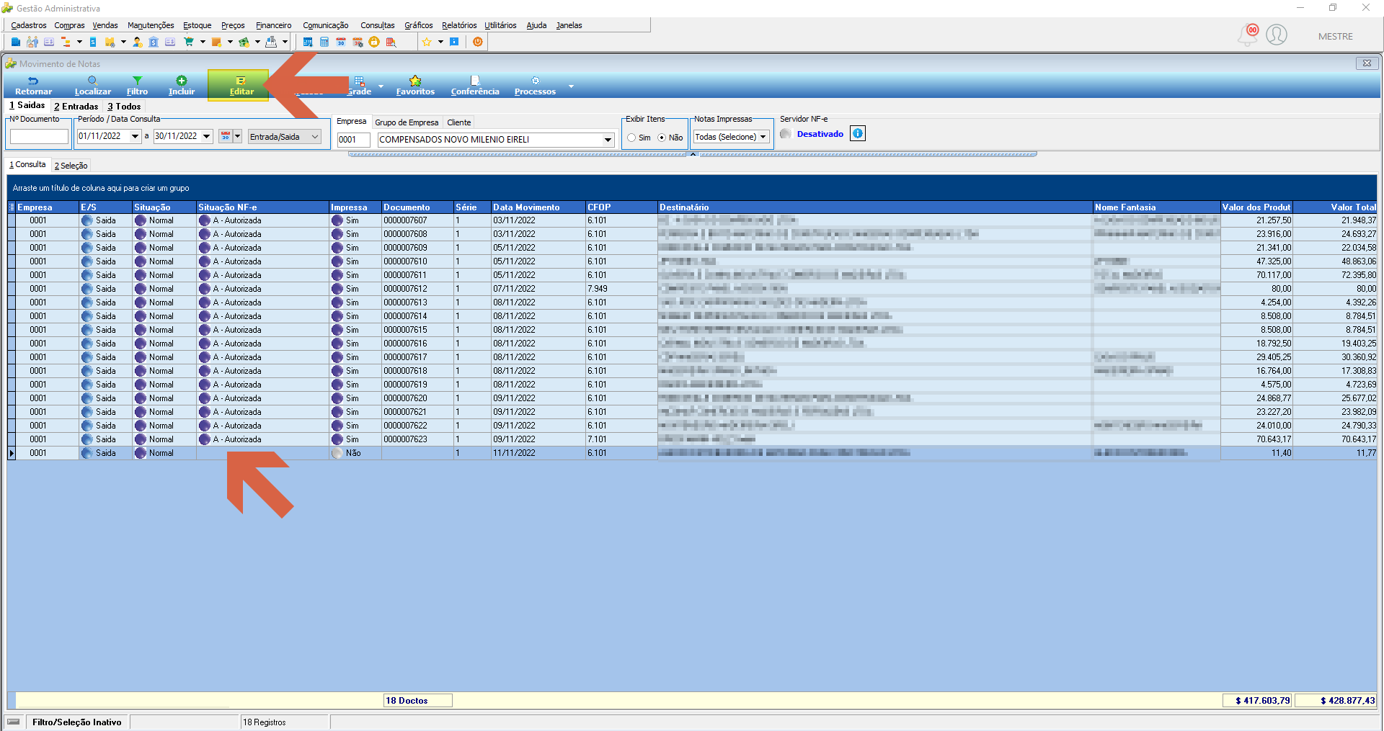Open the Financeiro menu
1384x731 pixels.
[274, 25]
